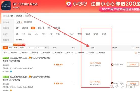Click the green 卖家发货 tag on 3000钻石 listing

(6, 77)
